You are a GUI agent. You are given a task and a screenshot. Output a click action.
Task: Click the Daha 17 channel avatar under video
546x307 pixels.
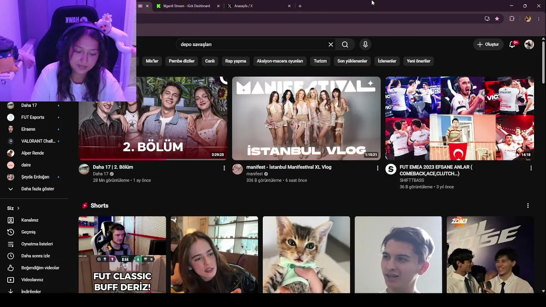[x=84, y=169]
